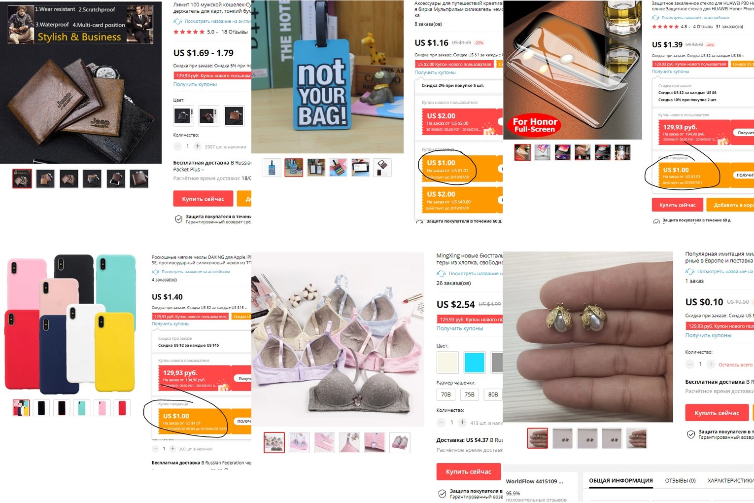Choose cup size 80B
754x503 pixels.
tap(493, 395)
